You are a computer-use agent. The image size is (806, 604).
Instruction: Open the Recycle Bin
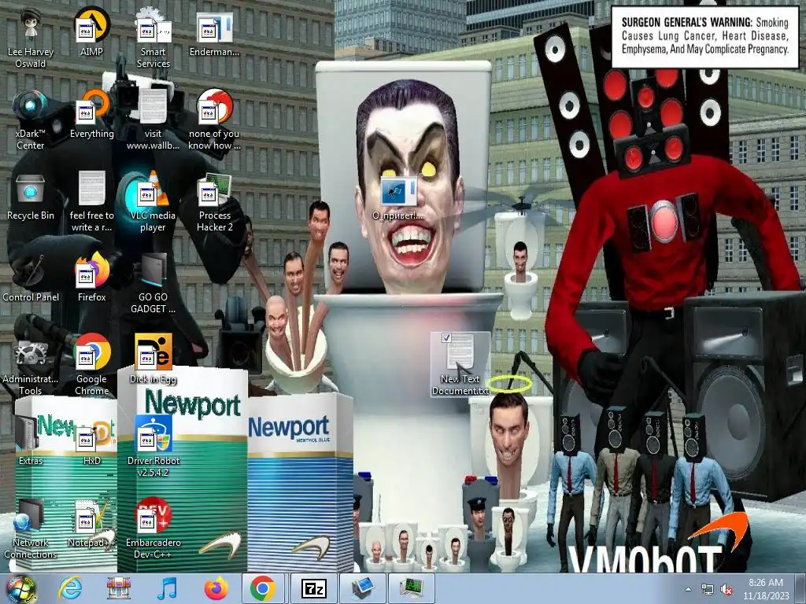point(31,196)
